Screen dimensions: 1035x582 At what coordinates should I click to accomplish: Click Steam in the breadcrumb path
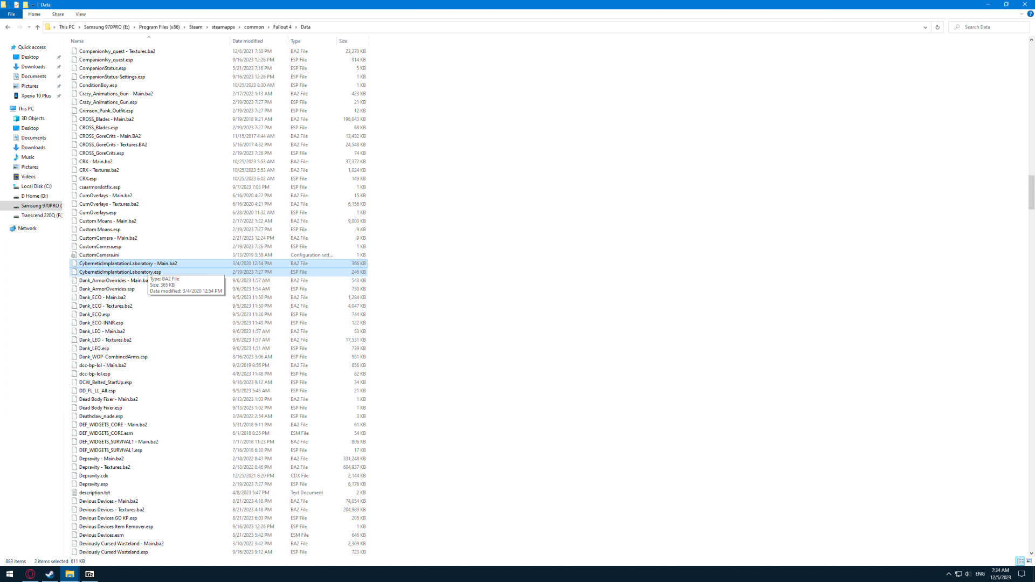196,27
